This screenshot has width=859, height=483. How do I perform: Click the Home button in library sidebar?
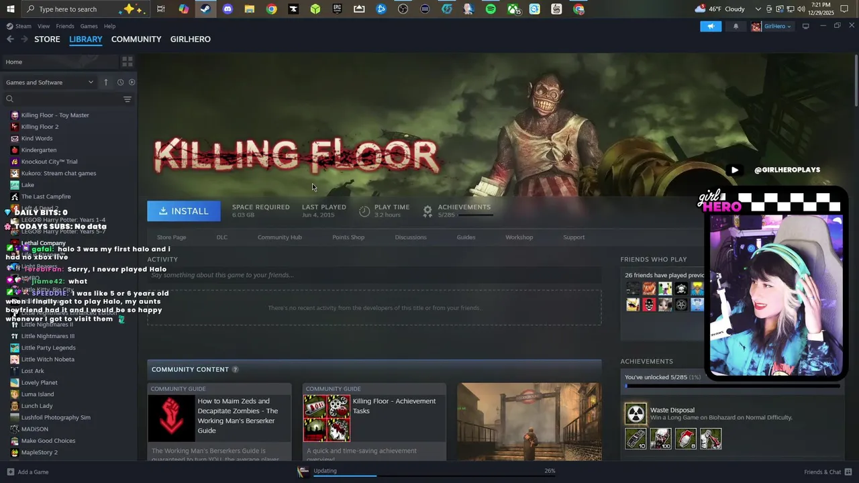60,62
